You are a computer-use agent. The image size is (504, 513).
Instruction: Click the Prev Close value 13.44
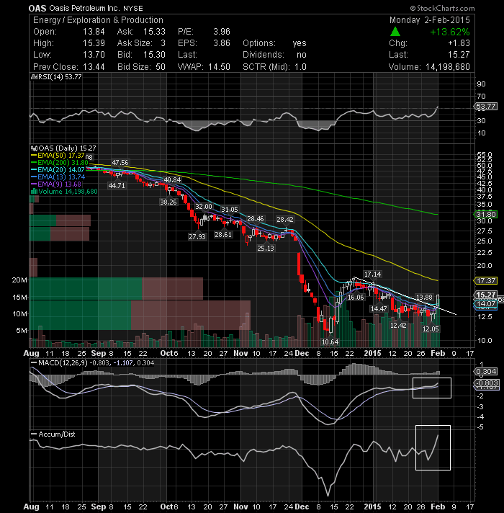[x=94, y=67]
